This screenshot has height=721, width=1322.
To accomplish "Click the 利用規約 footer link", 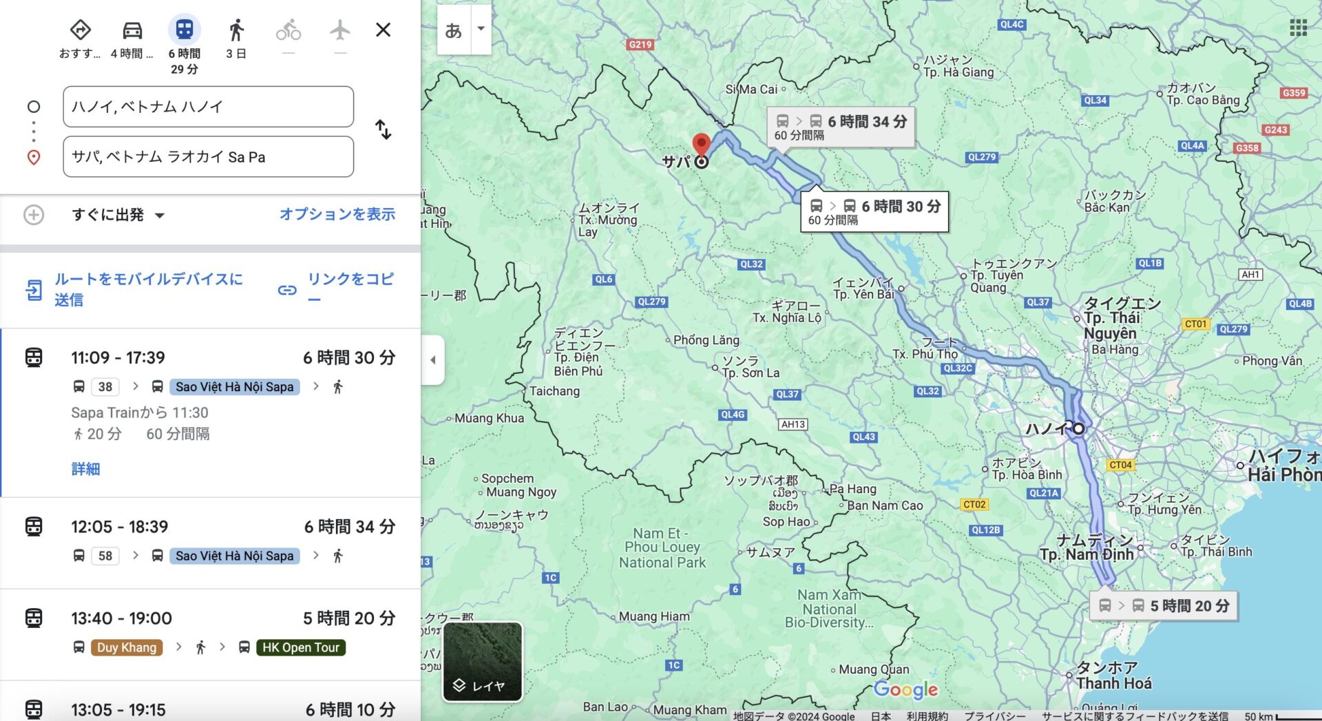I will [x=927, y=716].
